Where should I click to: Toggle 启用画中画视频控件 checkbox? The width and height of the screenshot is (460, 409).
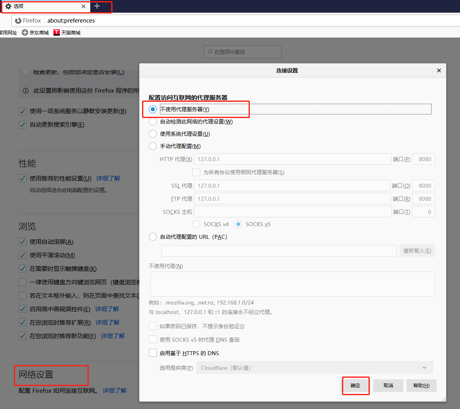[x=23, y=309]
